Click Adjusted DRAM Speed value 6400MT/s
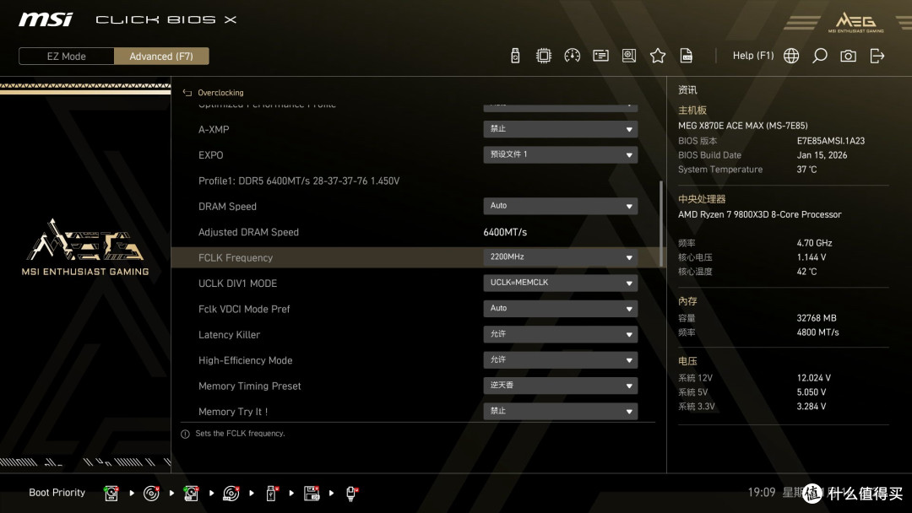The image size is (912, 513). click(505, 232)
